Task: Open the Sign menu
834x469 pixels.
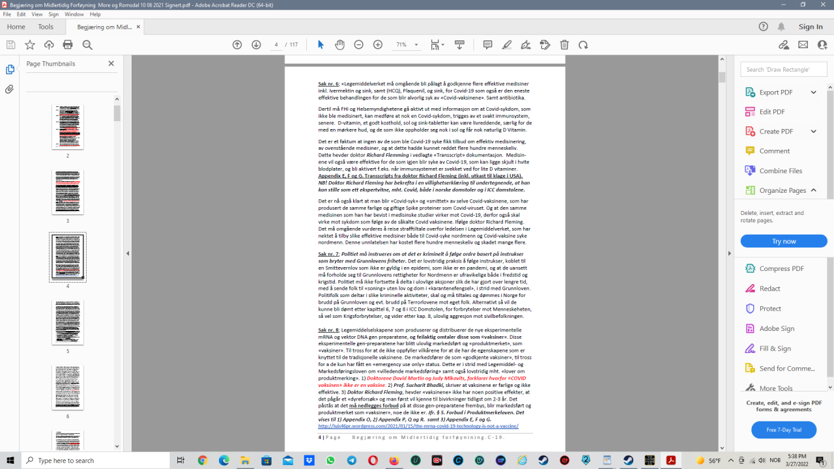Action: (53, 14)
